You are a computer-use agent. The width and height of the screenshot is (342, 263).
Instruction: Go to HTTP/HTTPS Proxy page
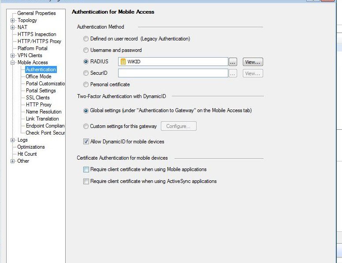pos(39,41)
